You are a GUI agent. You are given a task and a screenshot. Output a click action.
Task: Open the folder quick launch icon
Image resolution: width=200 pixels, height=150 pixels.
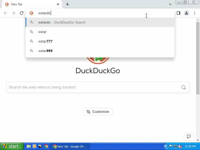point(29,146)
